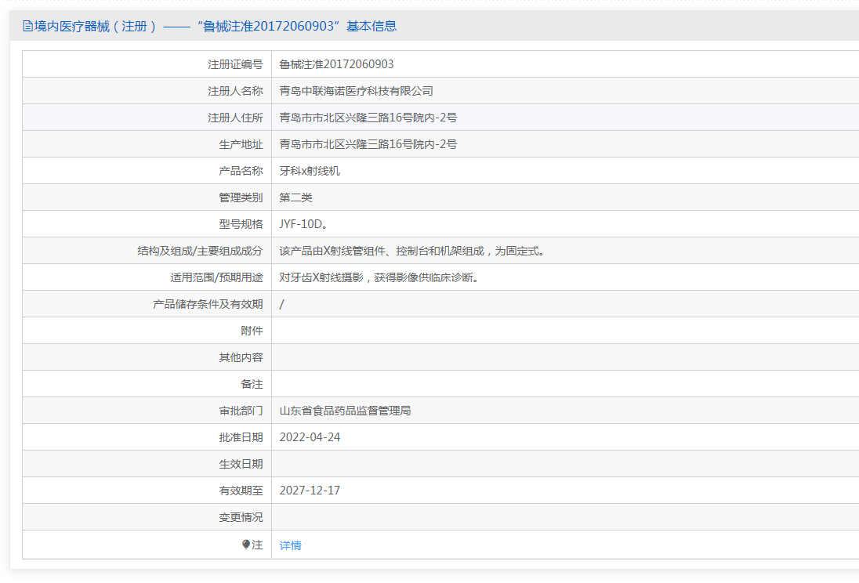Click the 备注 label
This screenshot has width=859, height=583.
coord(252,384)
